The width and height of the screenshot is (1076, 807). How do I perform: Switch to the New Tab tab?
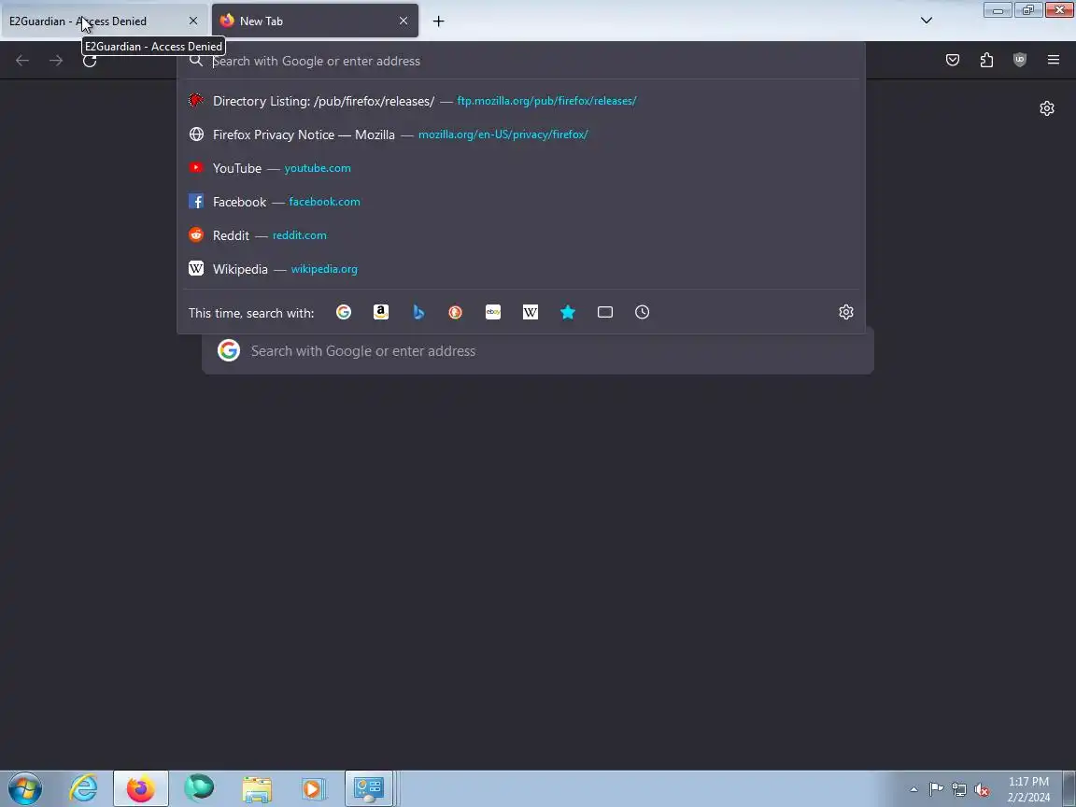tap(315, 21)
